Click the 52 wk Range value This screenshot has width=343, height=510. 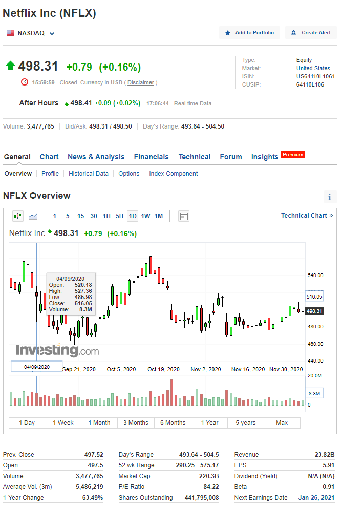point(197,465)
